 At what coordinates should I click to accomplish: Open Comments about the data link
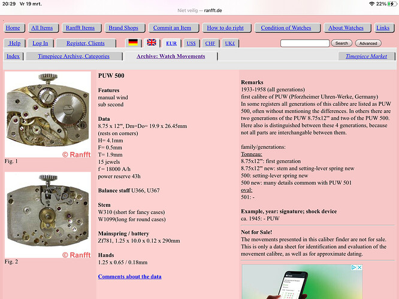(130, 276)
